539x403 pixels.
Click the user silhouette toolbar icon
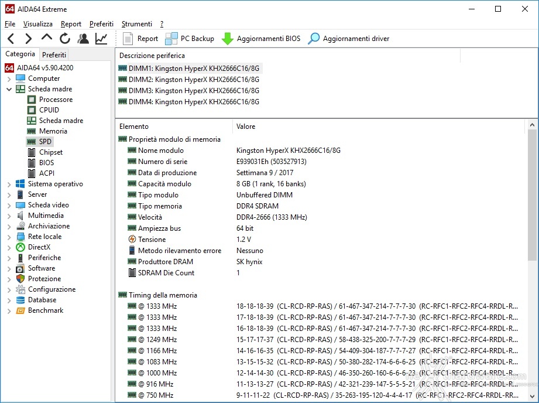(83, 39)
